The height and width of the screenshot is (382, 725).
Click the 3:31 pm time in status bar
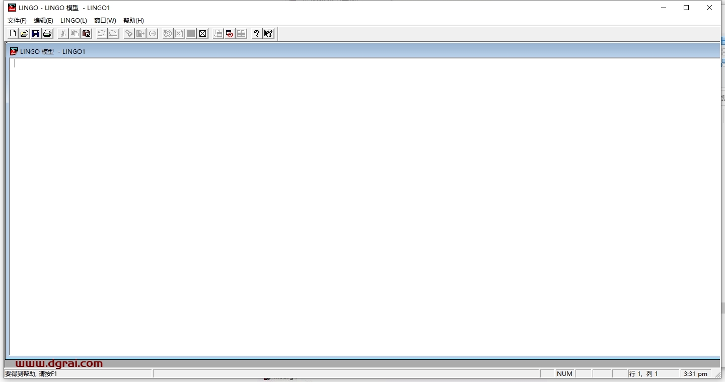[695, 374]
